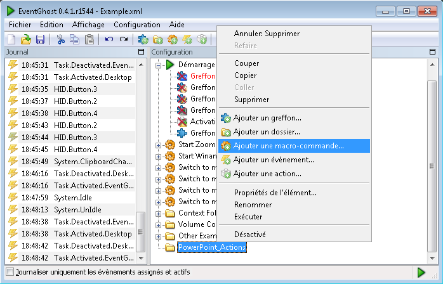Viewport: 443px width, 284px height.
Task: Select the 18:45:49 System.ClipboardCha... log entry
Action: pyautogui.click(x=77, y=161)
